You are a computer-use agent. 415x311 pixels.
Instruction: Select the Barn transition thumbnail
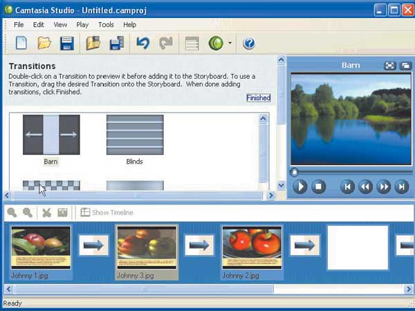coord(51,135)
